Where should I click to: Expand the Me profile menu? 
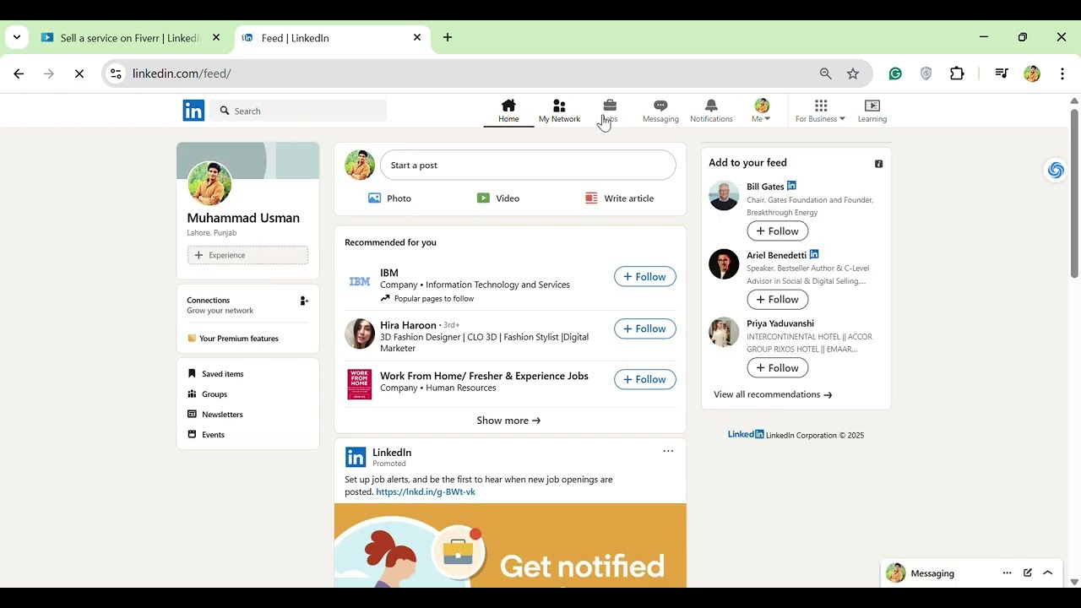click(x=761, y=111)
